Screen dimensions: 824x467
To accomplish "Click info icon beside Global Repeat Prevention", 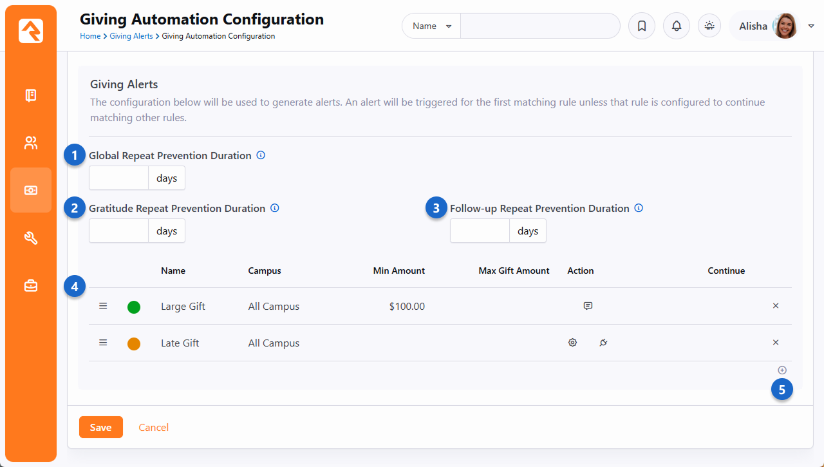I will pos(261,155).
